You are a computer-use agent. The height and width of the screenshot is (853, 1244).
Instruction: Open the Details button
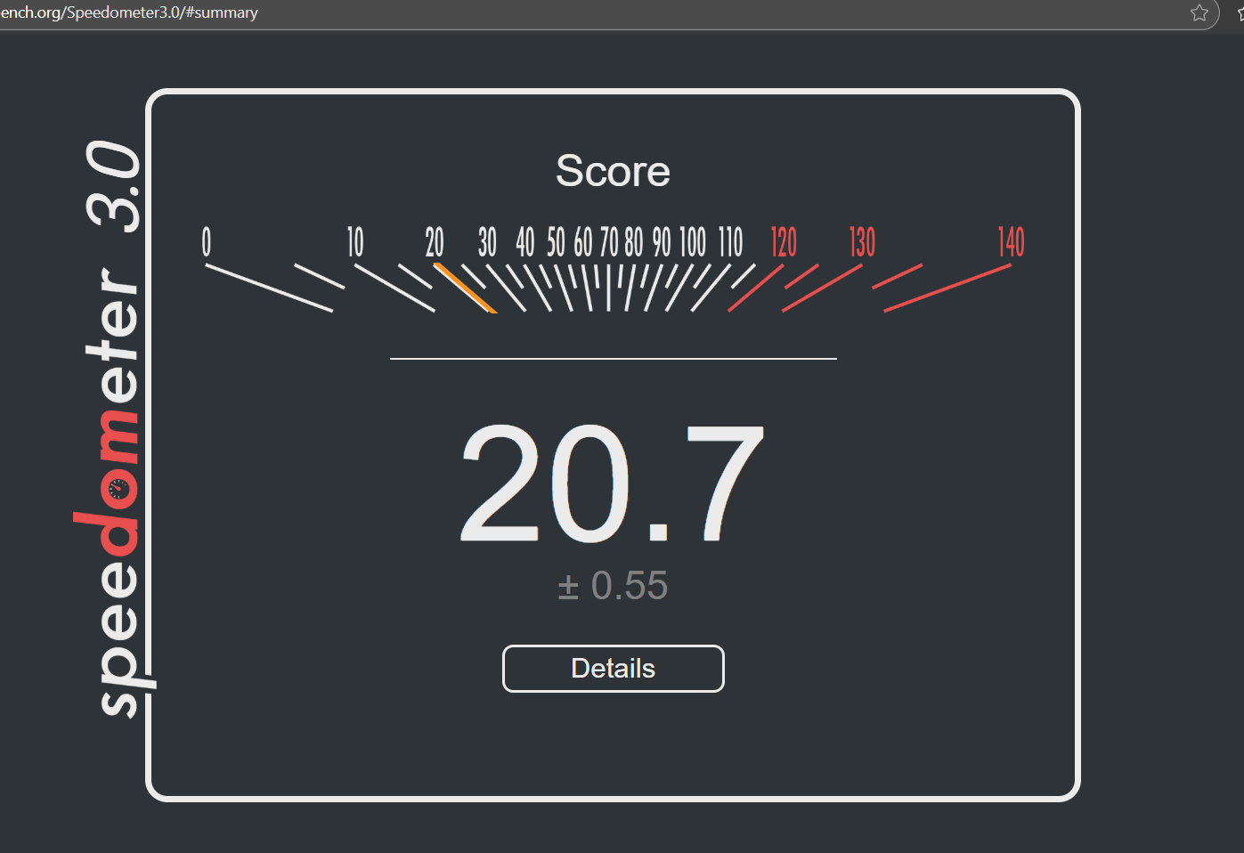[614, 669]
